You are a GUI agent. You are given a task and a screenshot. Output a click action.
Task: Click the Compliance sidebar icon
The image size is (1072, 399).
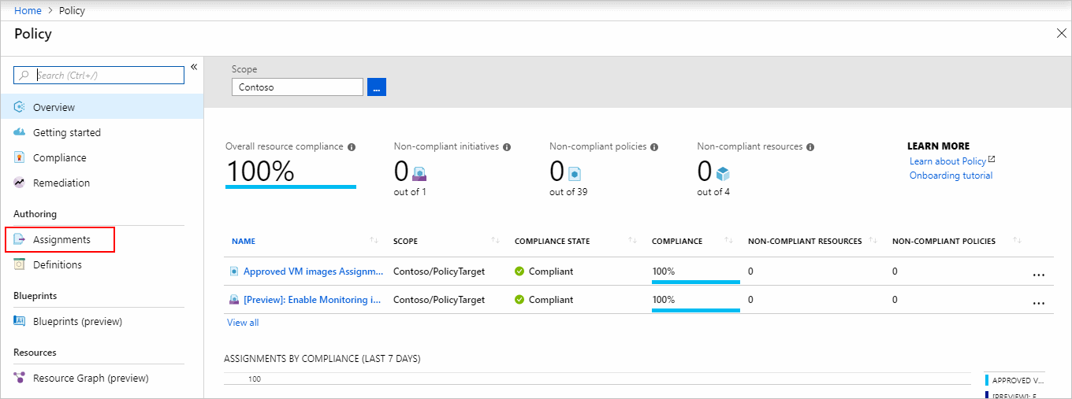20,157
